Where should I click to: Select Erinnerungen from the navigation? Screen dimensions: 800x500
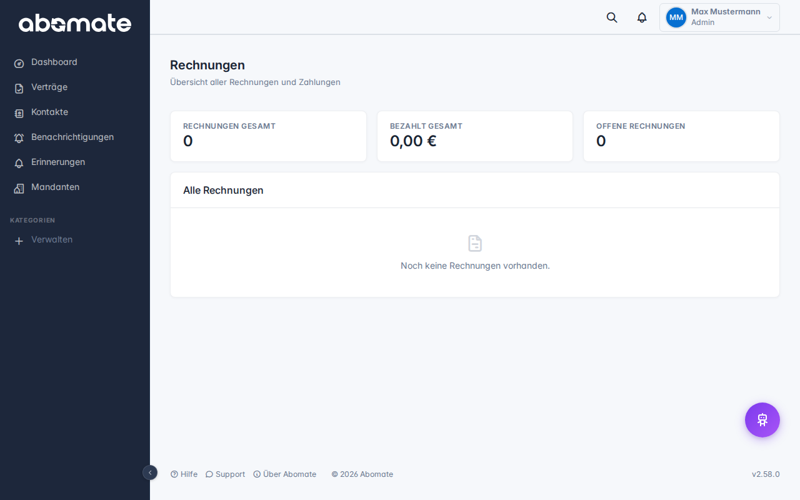pos(58,162)
